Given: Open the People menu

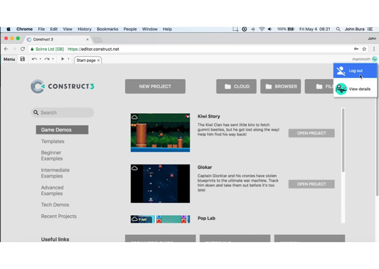Looking at the screenshot, I should click(x=130, y=29).
